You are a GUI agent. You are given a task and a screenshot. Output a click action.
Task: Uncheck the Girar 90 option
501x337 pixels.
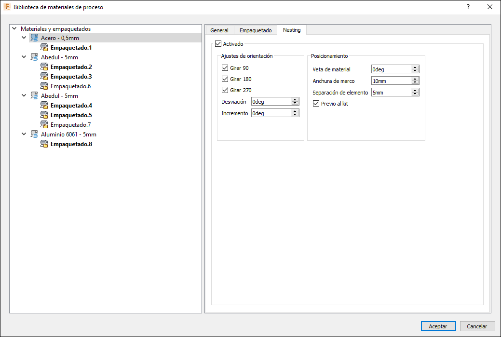click(225, 68)
